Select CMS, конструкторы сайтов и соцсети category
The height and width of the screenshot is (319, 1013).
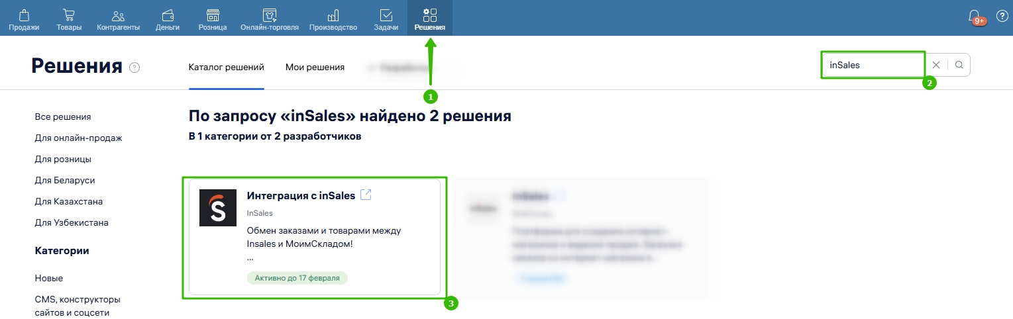pyautogui.click(x=78, y=306)
